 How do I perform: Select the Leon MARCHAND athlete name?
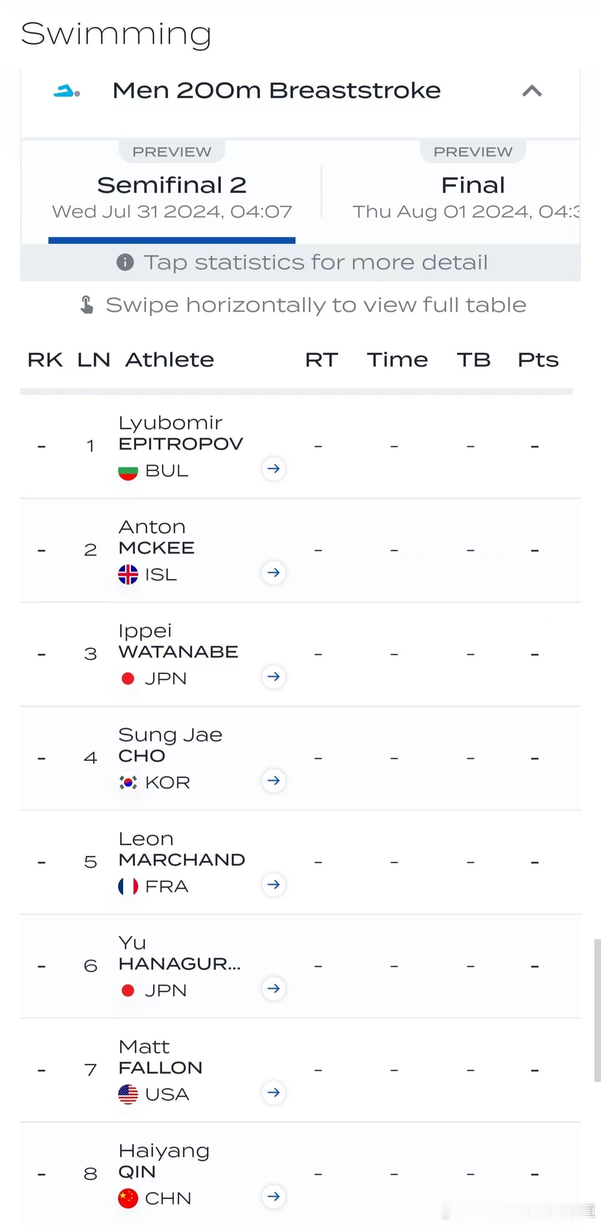pyautogui.click(x=182, y=849)
